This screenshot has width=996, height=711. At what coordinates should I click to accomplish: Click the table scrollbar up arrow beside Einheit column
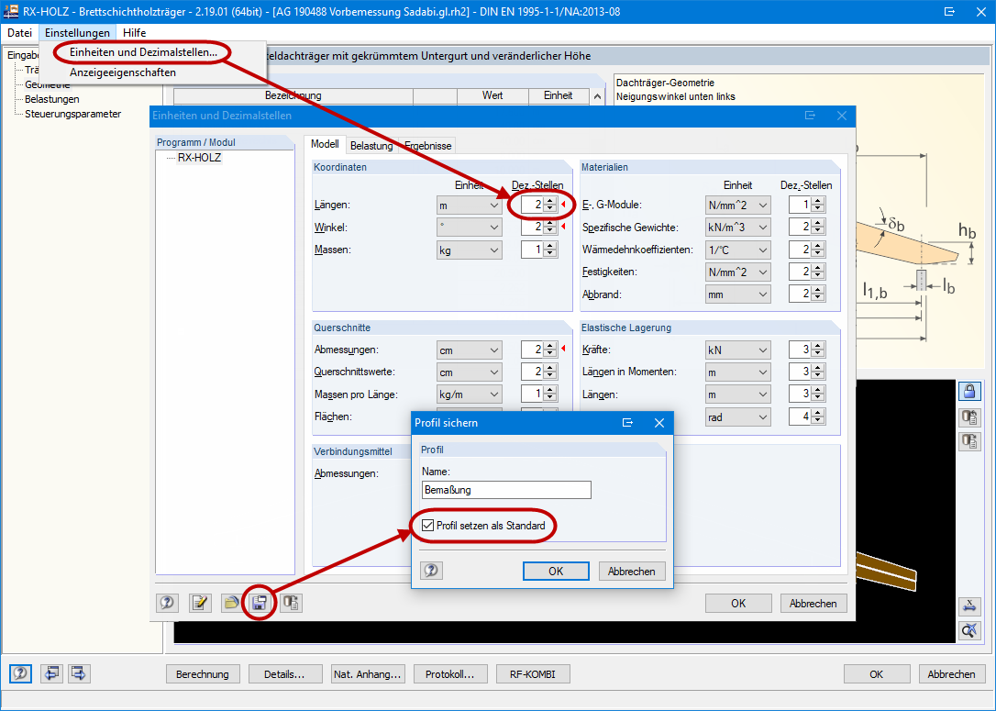click(x=597, y=96)
